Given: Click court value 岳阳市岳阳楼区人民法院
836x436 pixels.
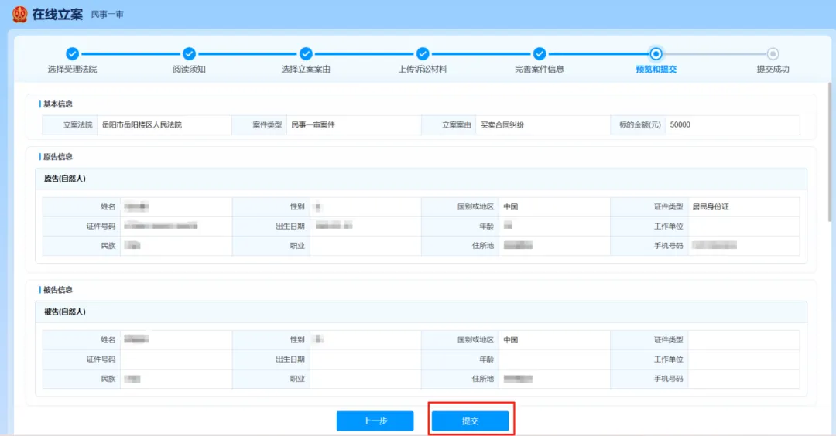Looking at the screenshot, I should (x=142, y=125).
